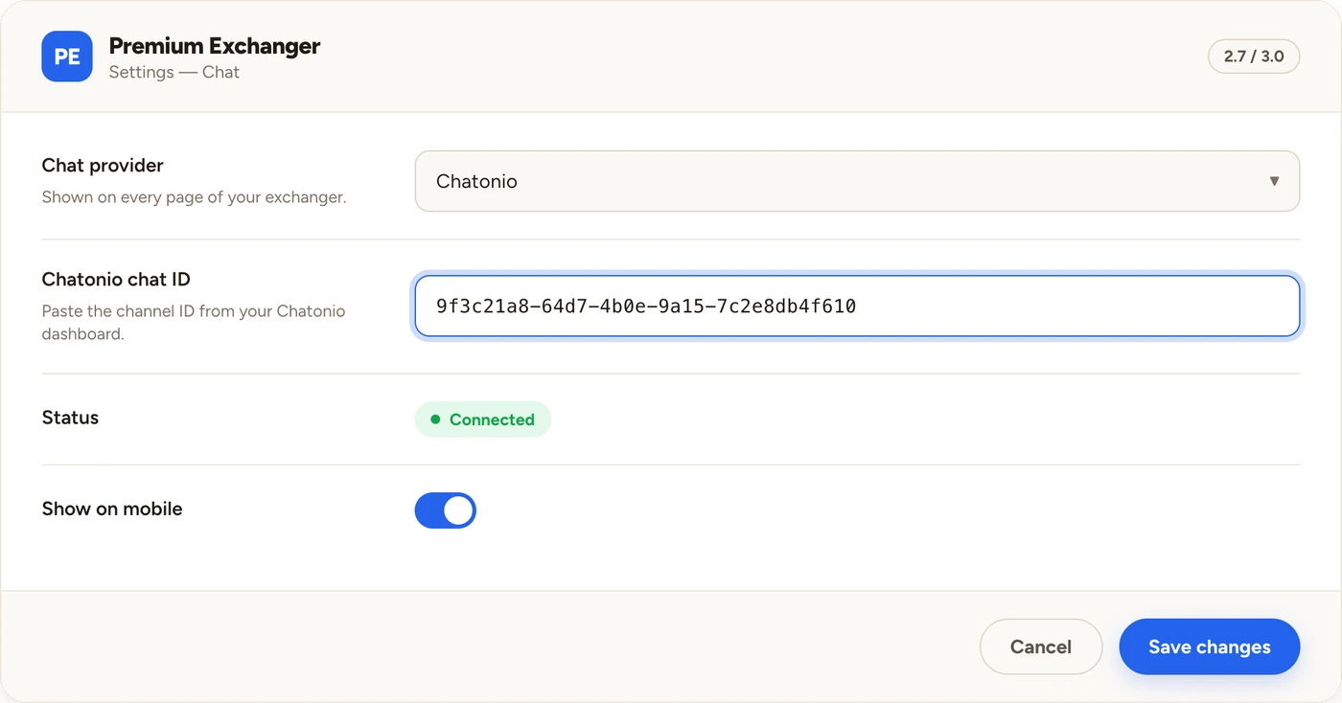Focus the Chatonio chat ID input field
This screenshot has width=1342, height=703.
click(857, 306)
